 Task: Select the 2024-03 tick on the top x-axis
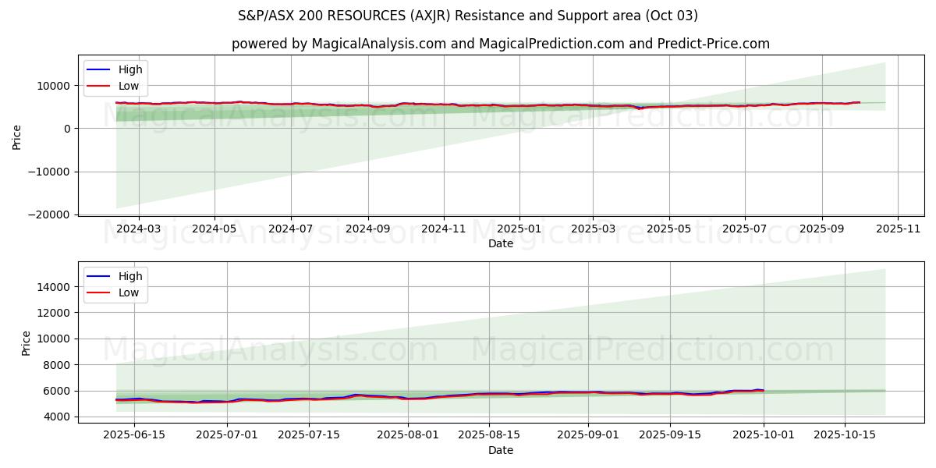tap(139, 229)
